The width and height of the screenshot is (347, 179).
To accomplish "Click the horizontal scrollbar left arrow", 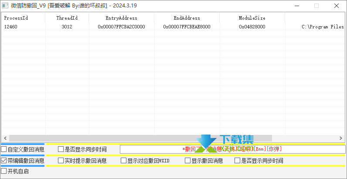I will click(5, 138).
